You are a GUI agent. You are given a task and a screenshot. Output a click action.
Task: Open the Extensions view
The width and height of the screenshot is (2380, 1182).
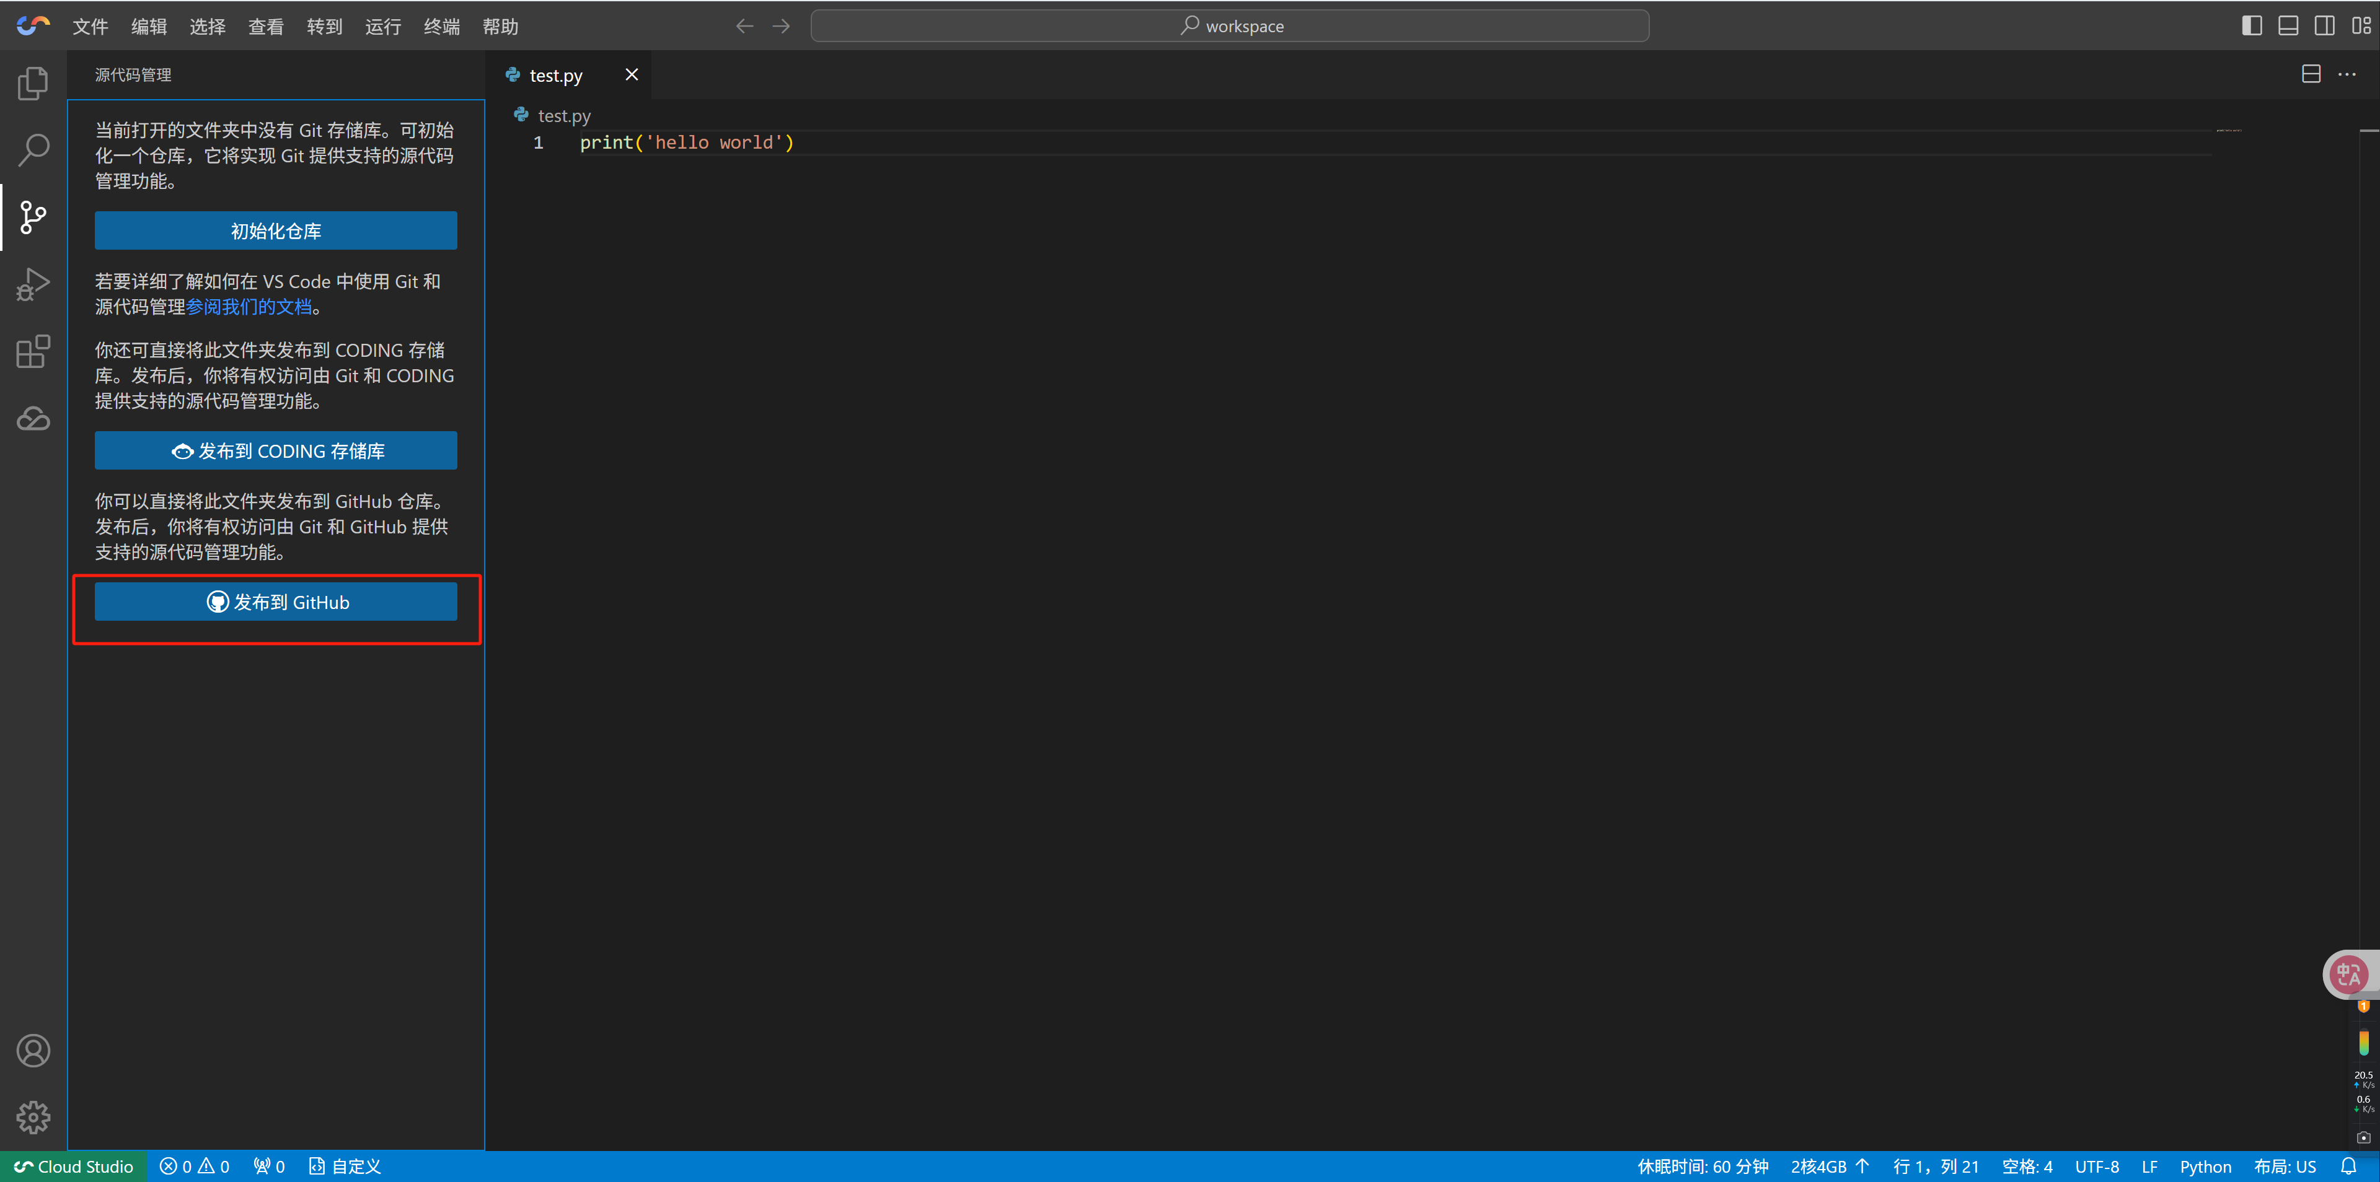pyautogui.click(x=33, y=352)
